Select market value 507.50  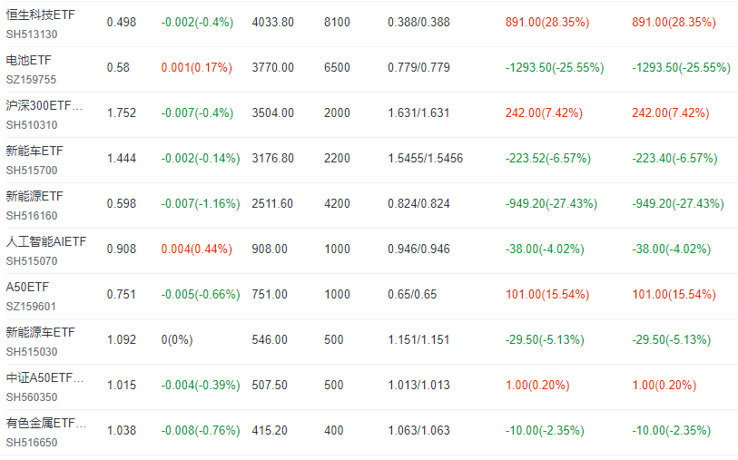click(x=270, y=386)
